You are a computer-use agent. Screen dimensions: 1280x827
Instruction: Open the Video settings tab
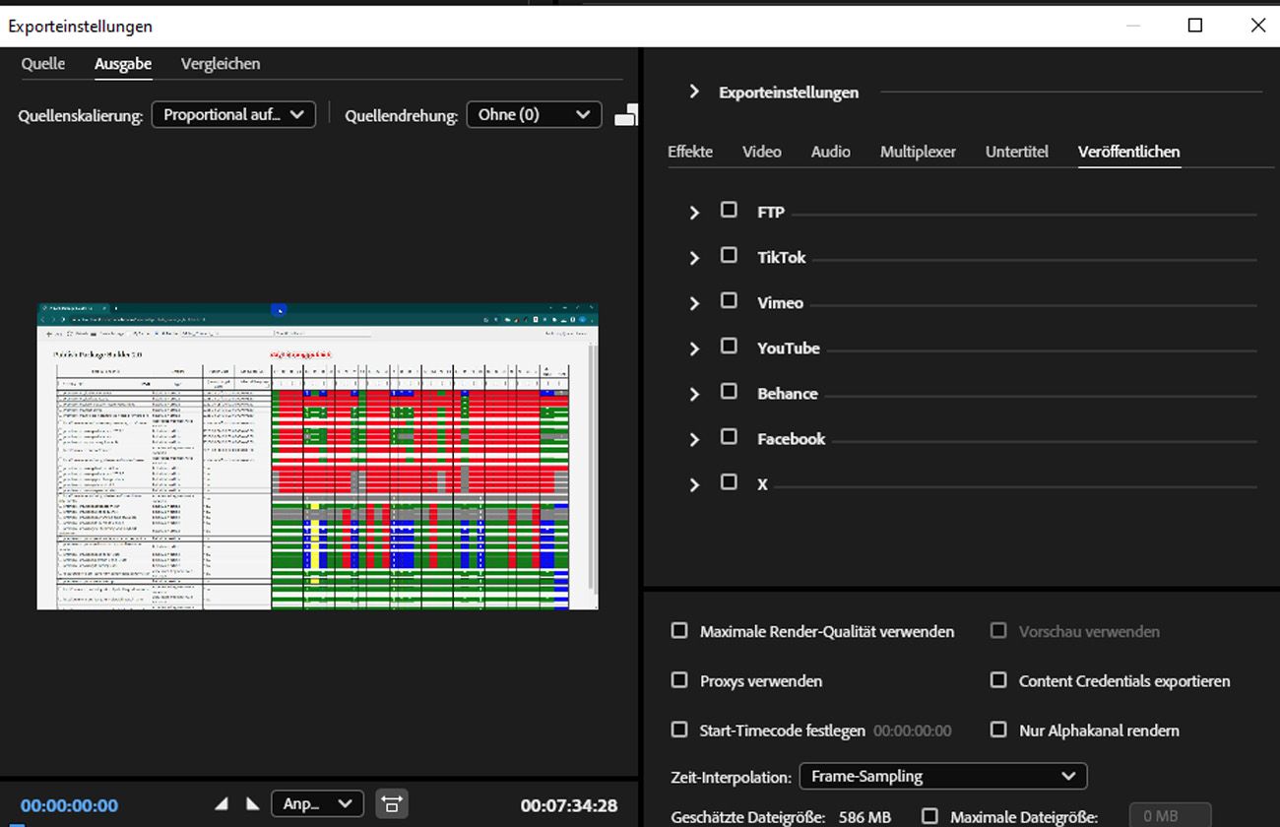pyautogui.click(x=761, y=152)
